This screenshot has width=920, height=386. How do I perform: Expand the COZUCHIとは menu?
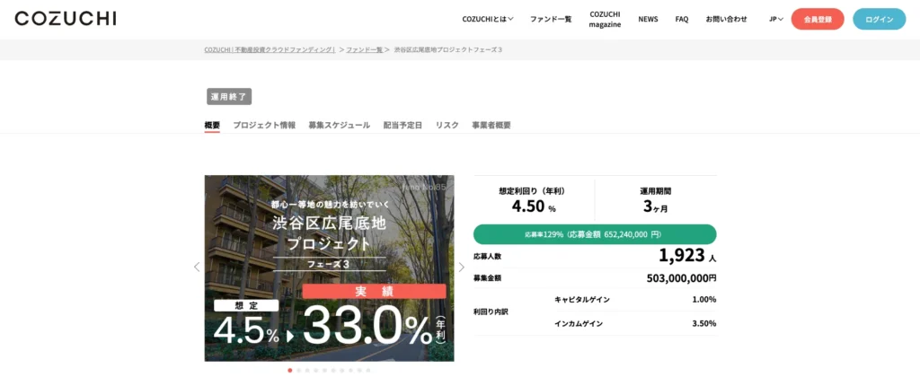(x=488, y=19)
